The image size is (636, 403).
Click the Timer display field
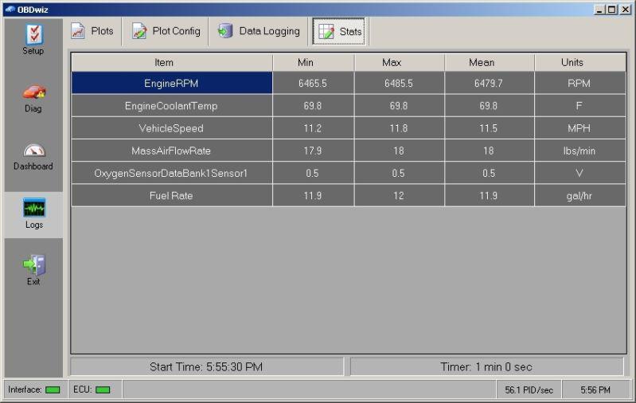[x=486, y=367]
